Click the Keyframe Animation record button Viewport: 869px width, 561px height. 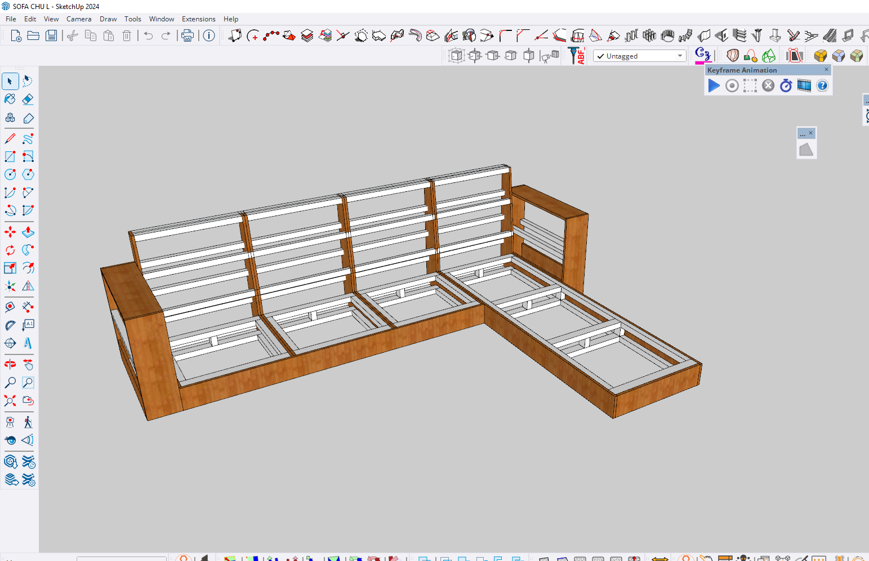732,86
